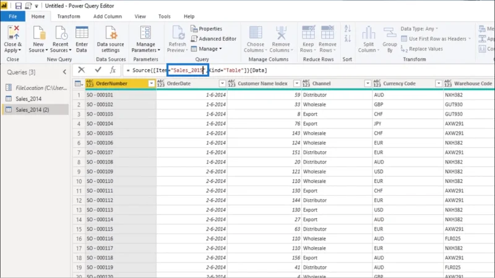Select the Sales_2014 query

(36, 99)
